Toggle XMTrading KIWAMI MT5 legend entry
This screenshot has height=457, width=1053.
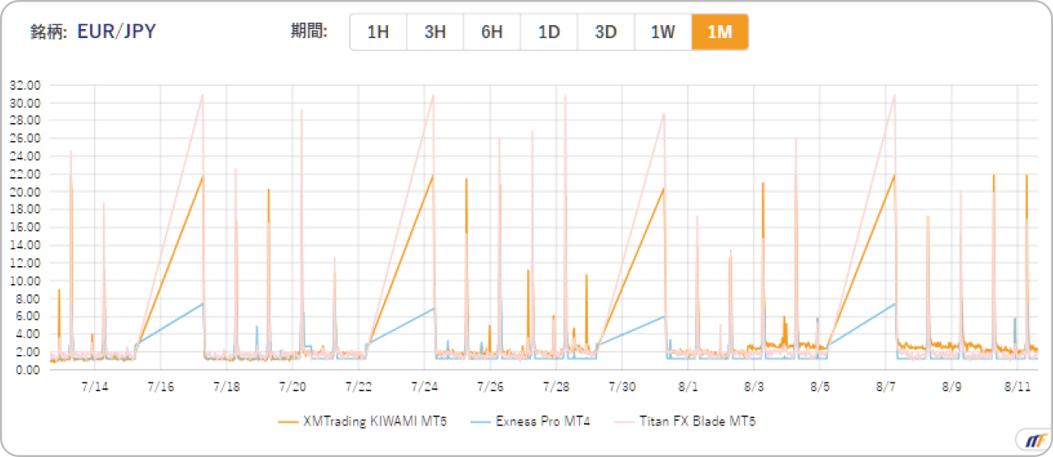click(361, 421)
